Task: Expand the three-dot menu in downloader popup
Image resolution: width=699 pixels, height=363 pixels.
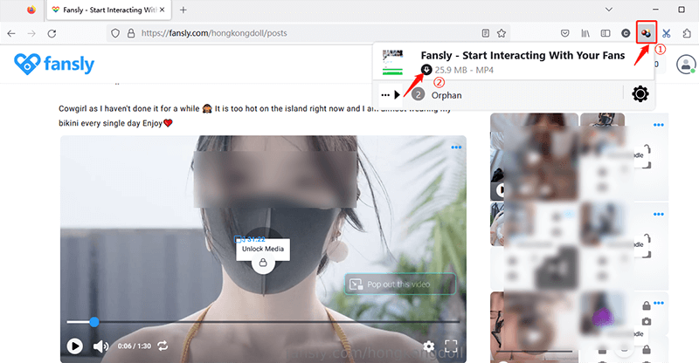Action: pyautogui.click(x=384, y=94)
